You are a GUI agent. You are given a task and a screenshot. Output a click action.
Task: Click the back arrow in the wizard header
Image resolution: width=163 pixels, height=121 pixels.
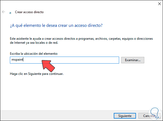(x=3, y=12)
